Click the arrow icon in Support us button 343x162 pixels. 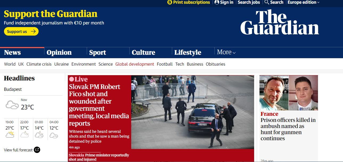click(33, 31)
